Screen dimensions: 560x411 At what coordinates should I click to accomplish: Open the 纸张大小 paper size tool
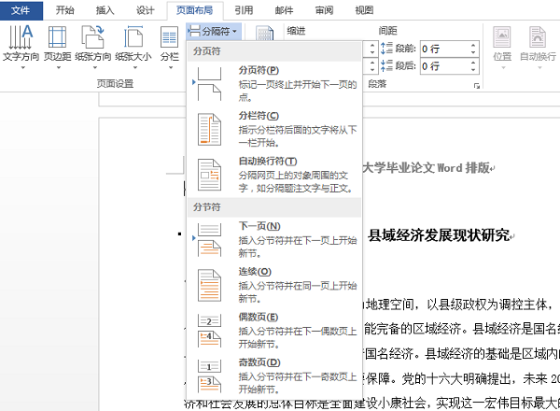pyautogui.click(x=133, y=47)
